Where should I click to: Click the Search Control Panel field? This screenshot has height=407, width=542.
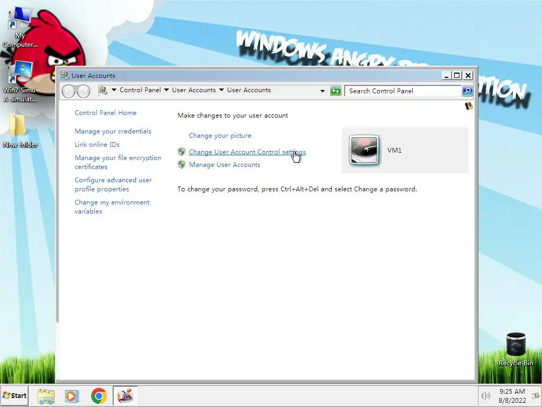point(403,91)
